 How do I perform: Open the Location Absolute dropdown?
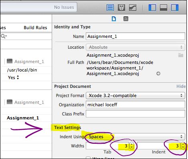[135, 47]
